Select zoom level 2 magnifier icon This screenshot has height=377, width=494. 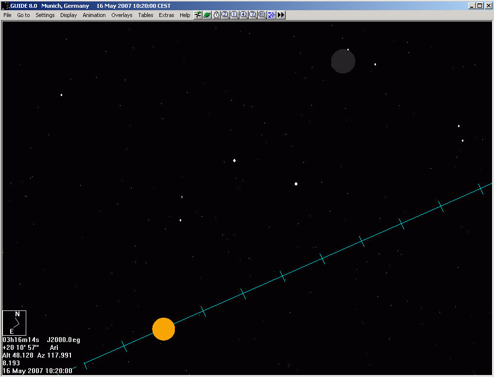[225, 15]
